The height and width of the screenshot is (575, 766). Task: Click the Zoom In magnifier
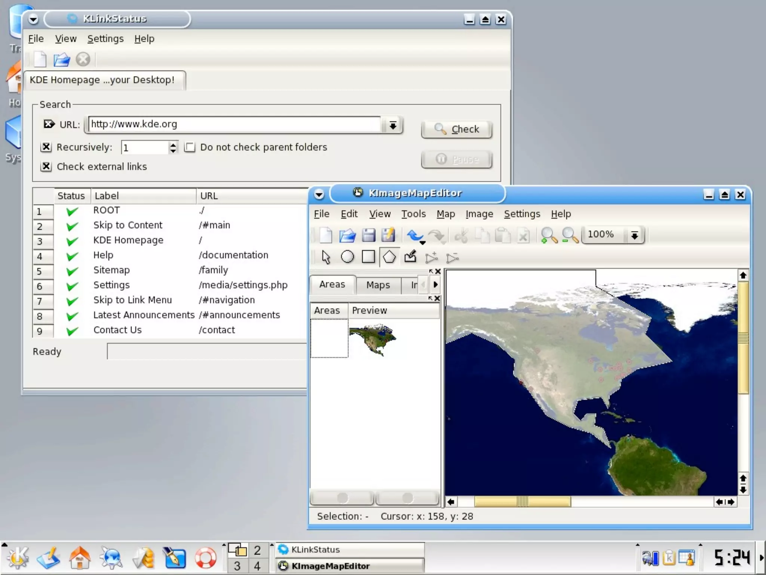point(549,235)
